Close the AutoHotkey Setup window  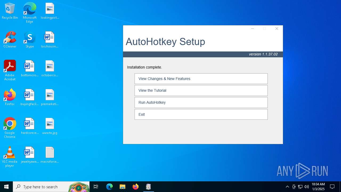[x=277, y=29]
